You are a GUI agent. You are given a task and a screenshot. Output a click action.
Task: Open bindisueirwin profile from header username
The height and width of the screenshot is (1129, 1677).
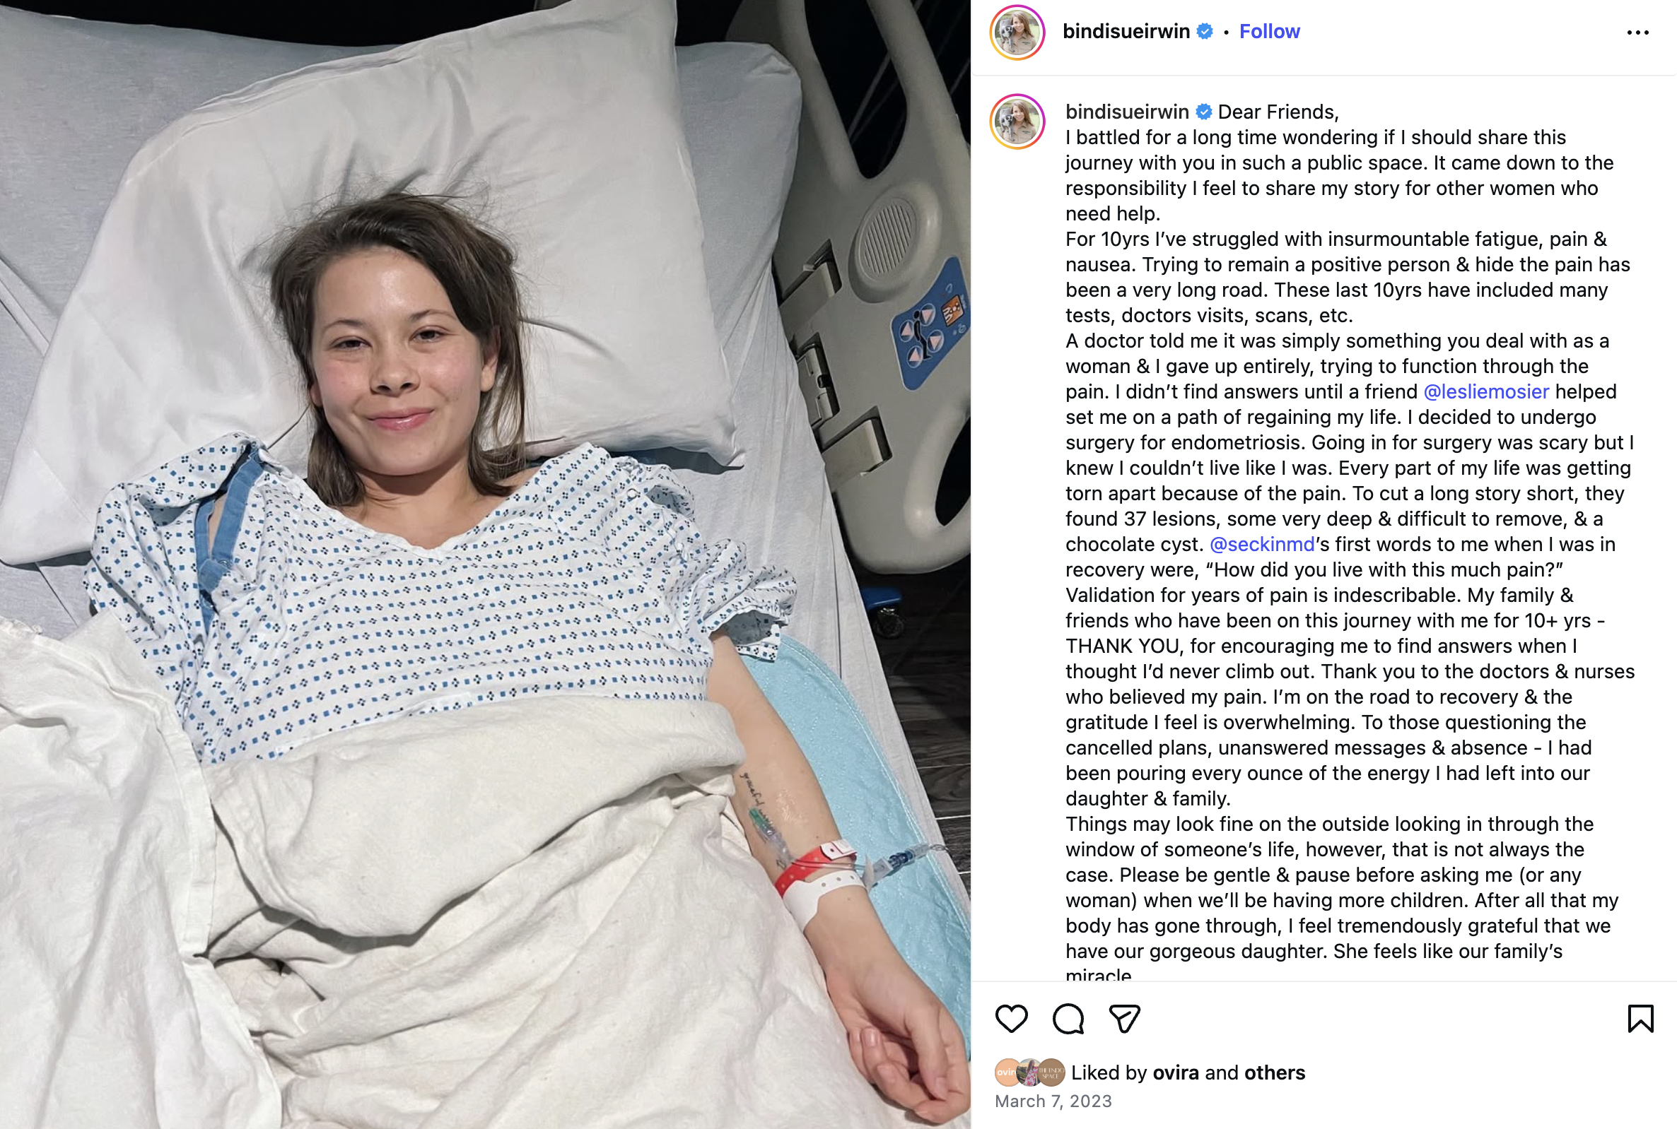pos(1126,32)
